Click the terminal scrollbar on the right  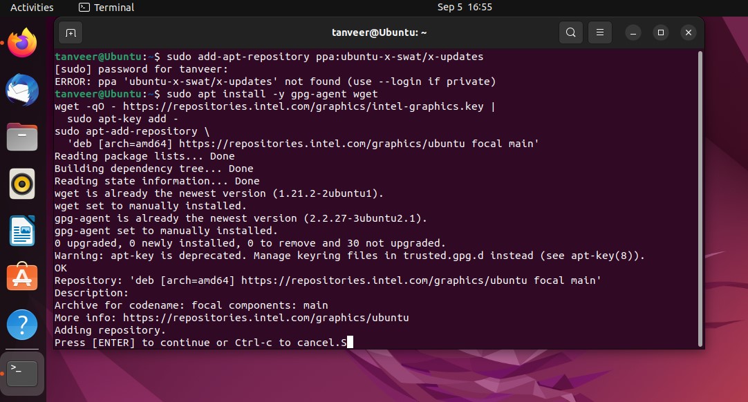(x=699, y=200)
